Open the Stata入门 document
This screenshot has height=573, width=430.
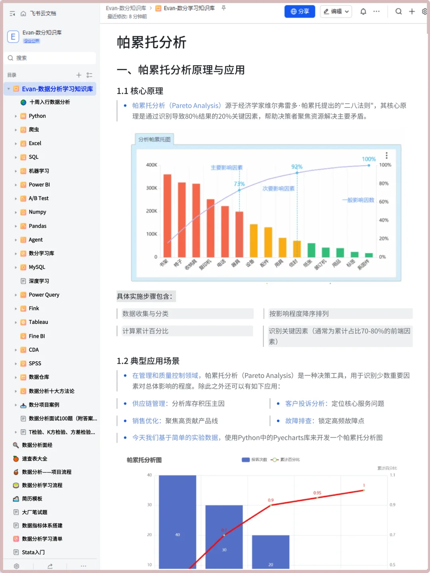click(33, 552)
